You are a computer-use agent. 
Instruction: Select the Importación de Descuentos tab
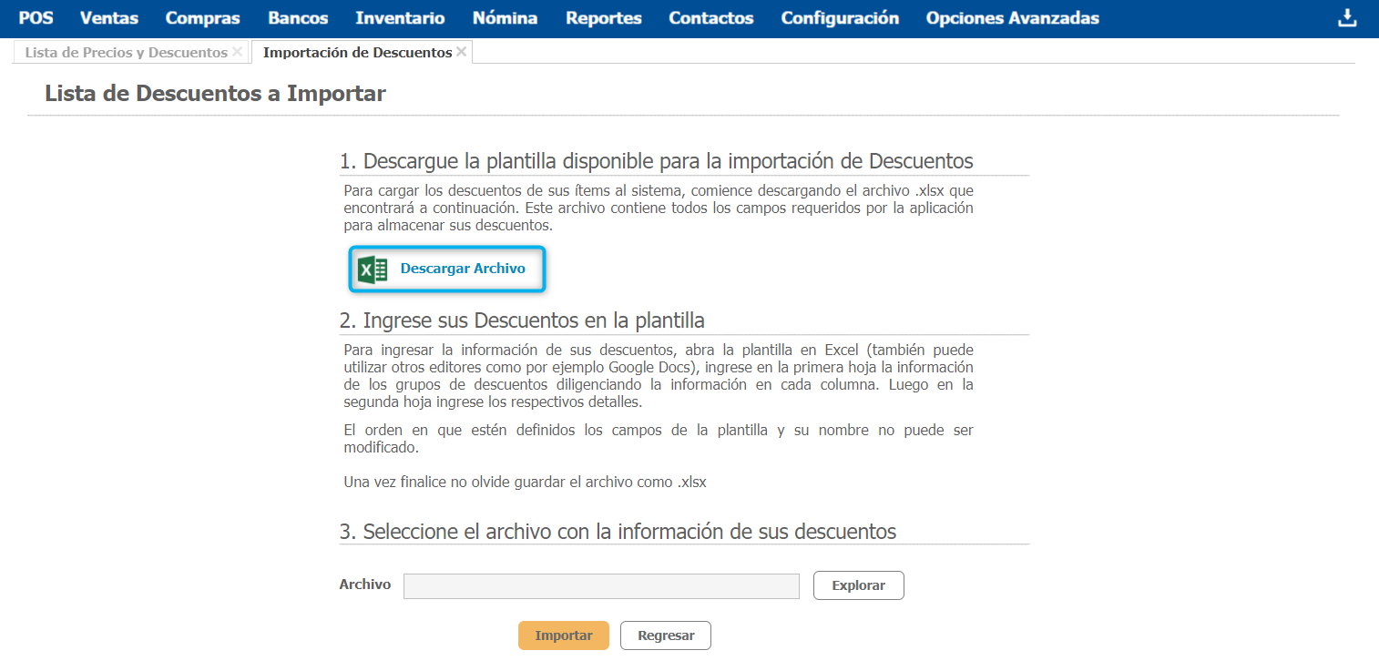tap(357, 53)
